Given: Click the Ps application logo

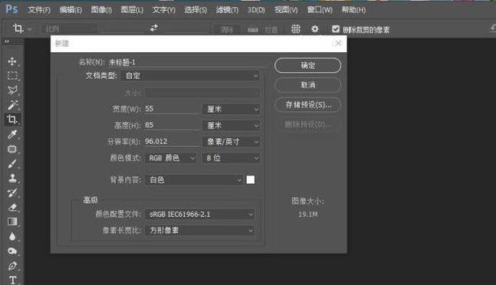Looking at the screenshot, I should coord(11,9).
